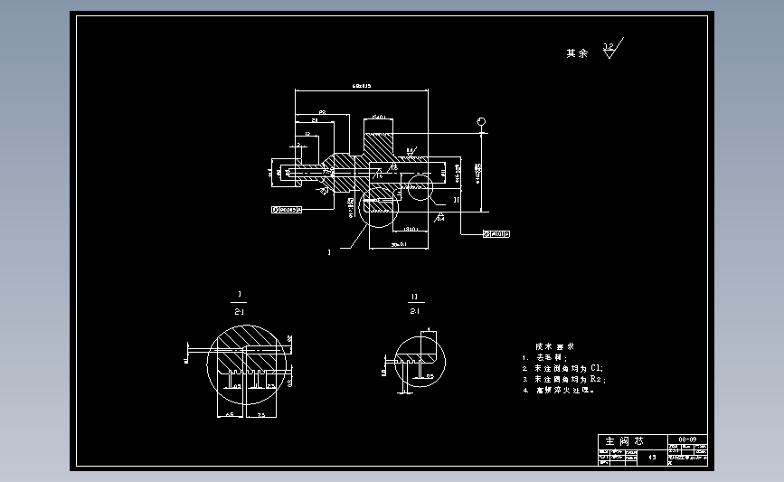This screenshot has height=482, width=784.
Task: Click the "2:1" scale under detail I heading
Action: pyautogui.click(x=239, y=311)
